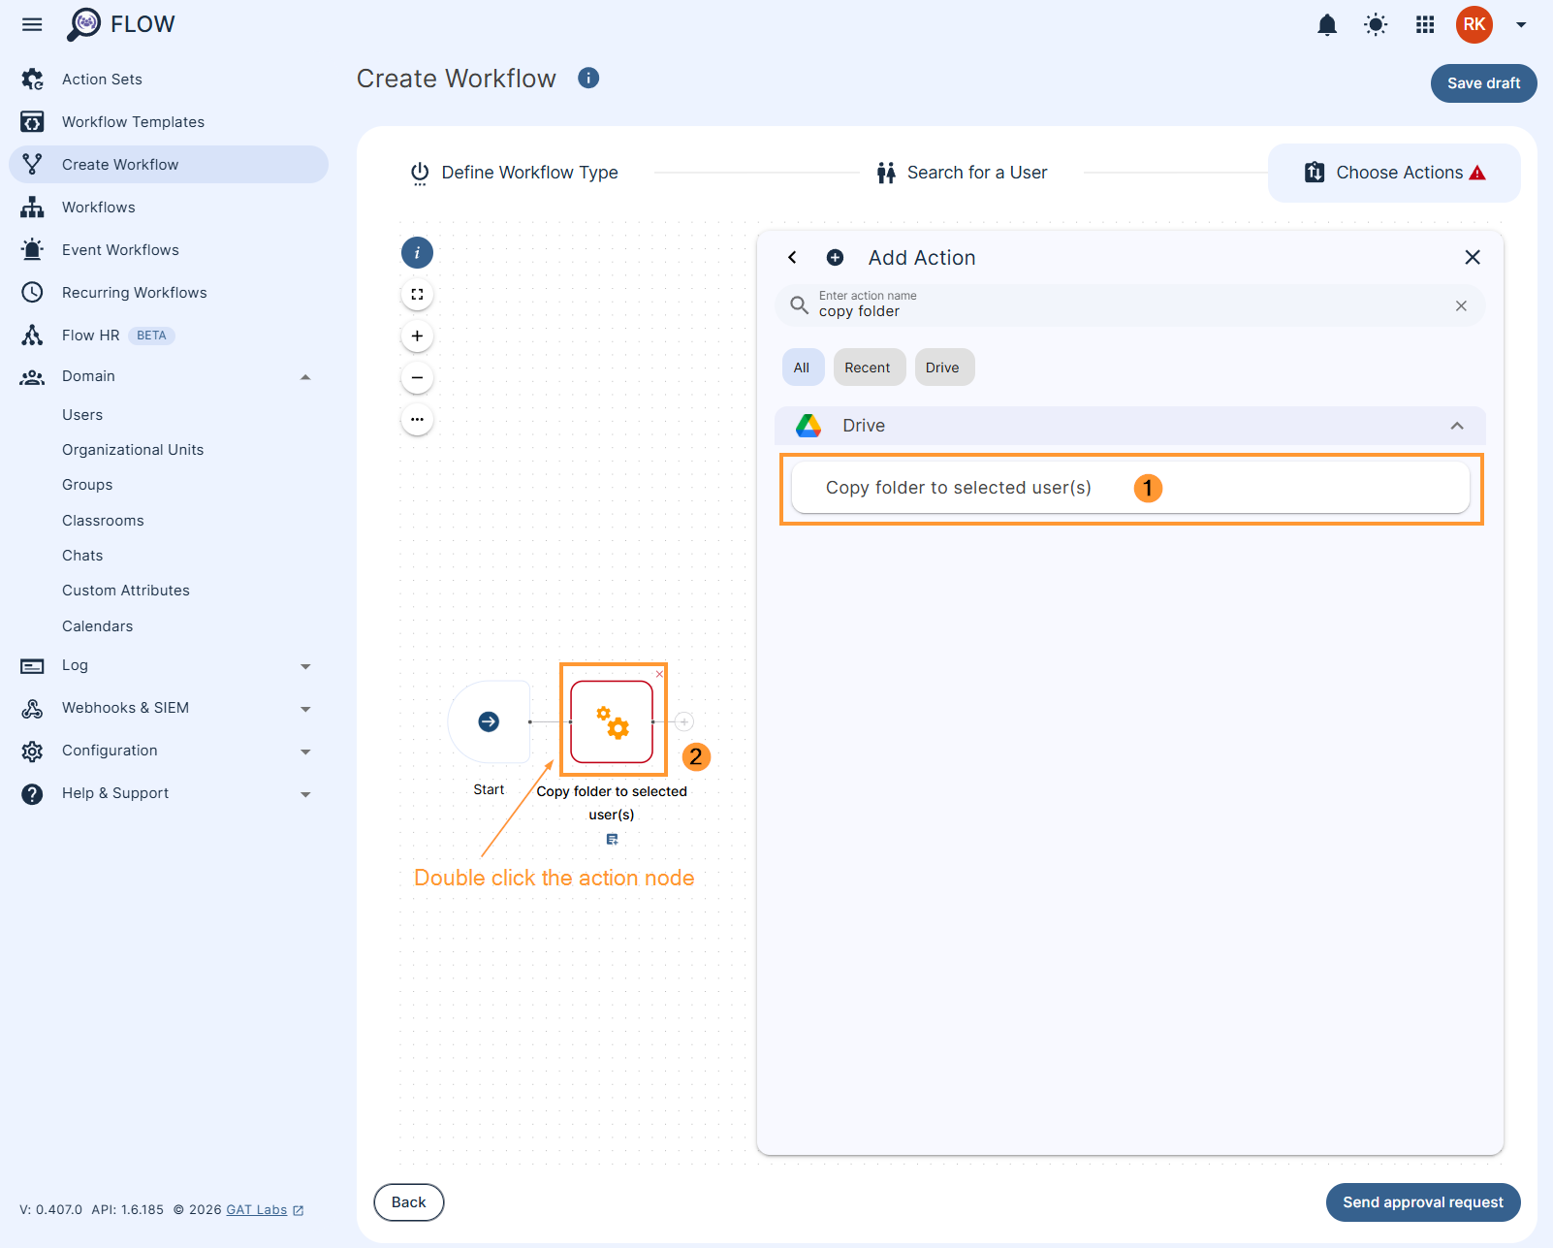
Task: Open the notifications bell
Action: click(1326, 25)
